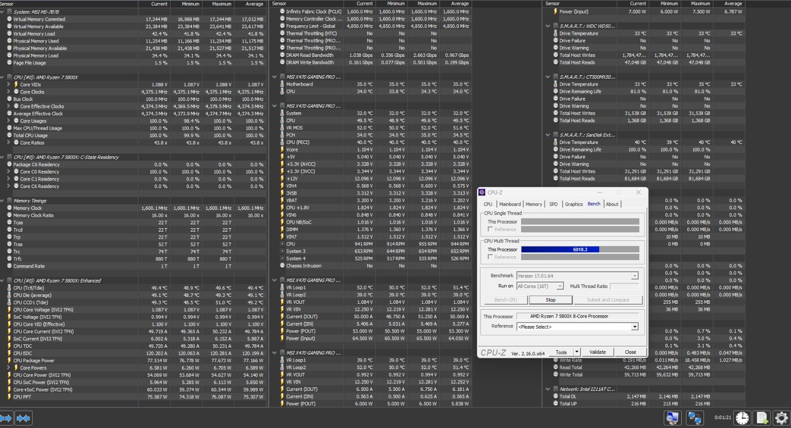Stop the running CPU-Z benchmark
The height and width of the screenshot is (428, 791).
tap(551, 300)
